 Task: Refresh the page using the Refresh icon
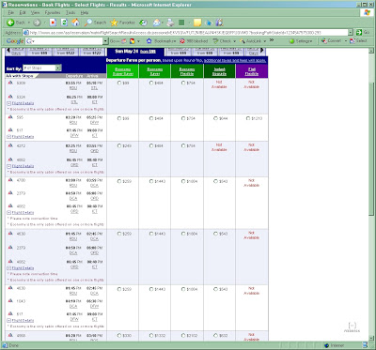click(x=64, y=23)
